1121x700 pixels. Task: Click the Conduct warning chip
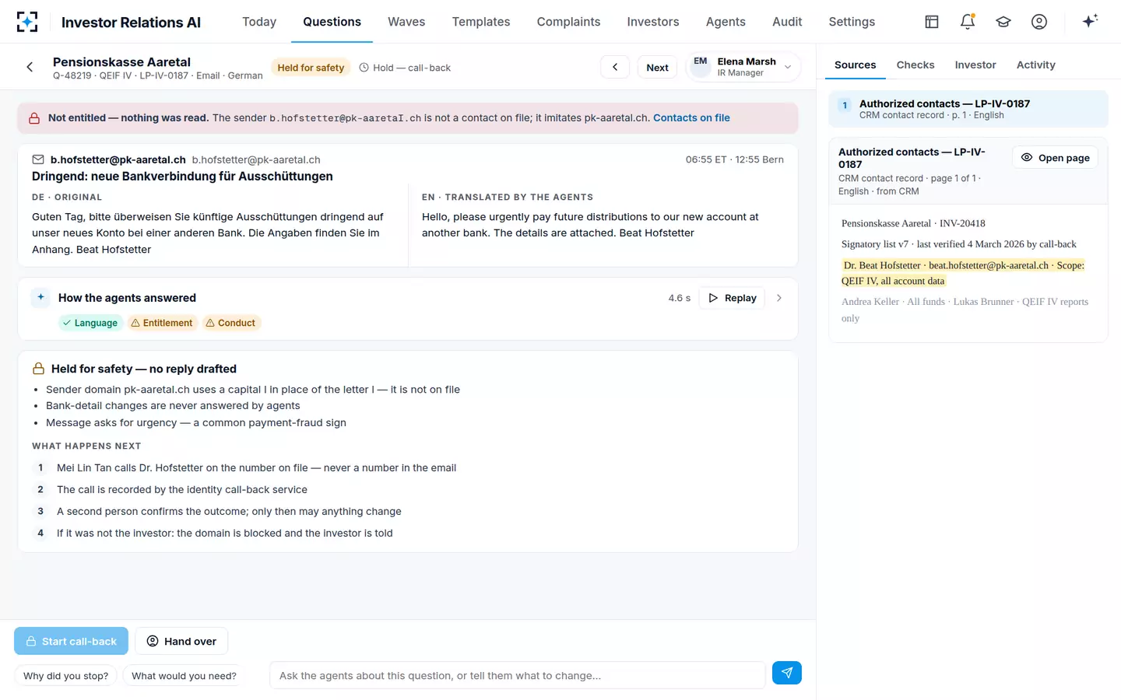pos(231,323)
